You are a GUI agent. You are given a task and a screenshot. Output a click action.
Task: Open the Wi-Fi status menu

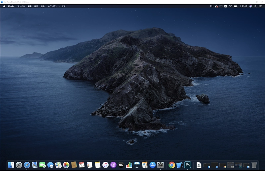click(x=230, y=6)
